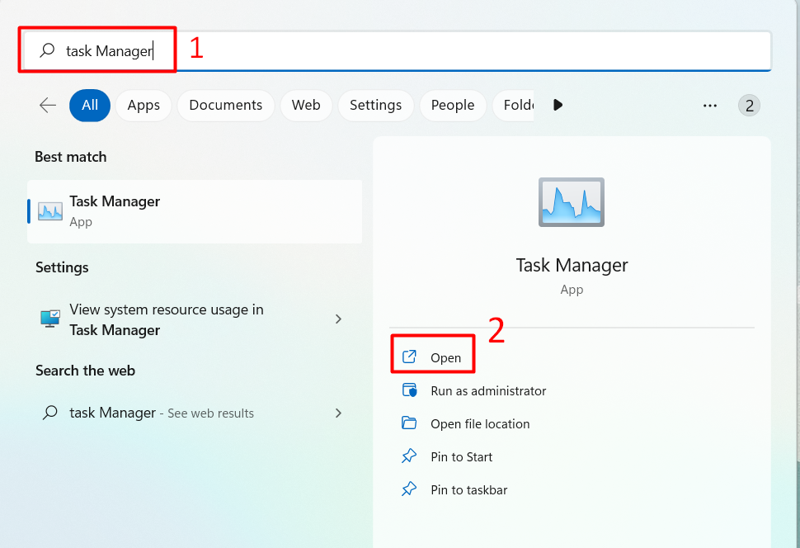Switch to the Documents filter tab
The image size is (800, 548).
(225, 105)
